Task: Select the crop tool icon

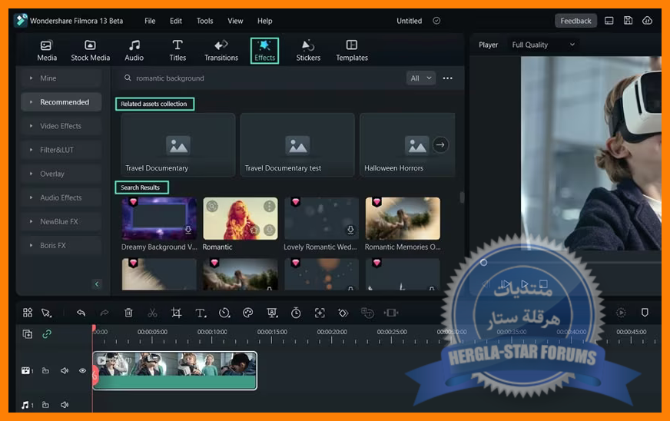Action: (x=176, y=313)
